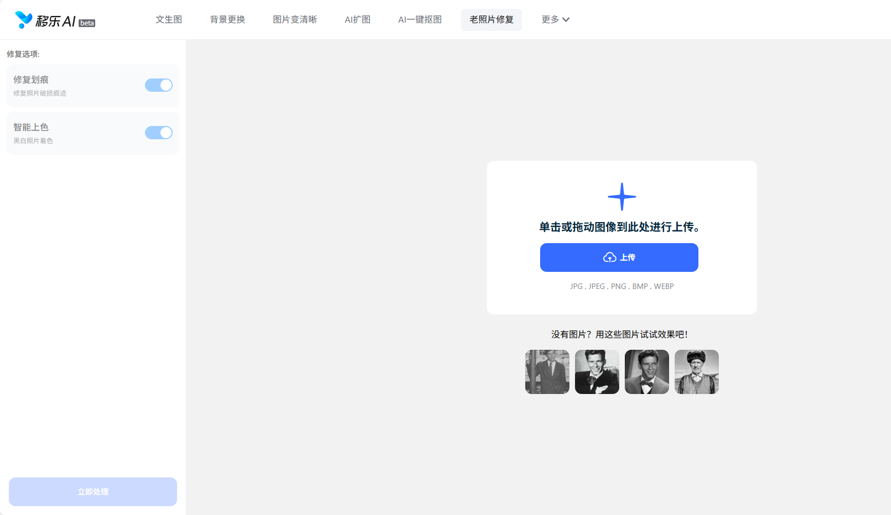Toggle the 修复划痕 switch
The height and width of the screenshot is (515, 891).
pos(159,85)
